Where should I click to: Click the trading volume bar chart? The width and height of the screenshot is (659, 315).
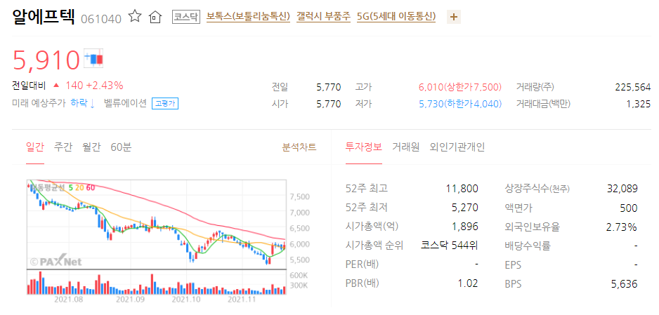[x=157, y=282]
